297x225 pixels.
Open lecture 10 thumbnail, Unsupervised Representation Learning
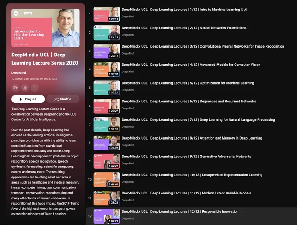(x=107, y=179)
